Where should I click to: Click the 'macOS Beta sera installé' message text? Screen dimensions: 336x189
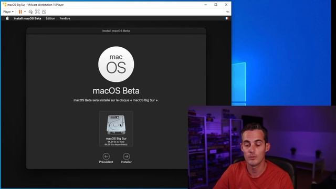(116, 100)
